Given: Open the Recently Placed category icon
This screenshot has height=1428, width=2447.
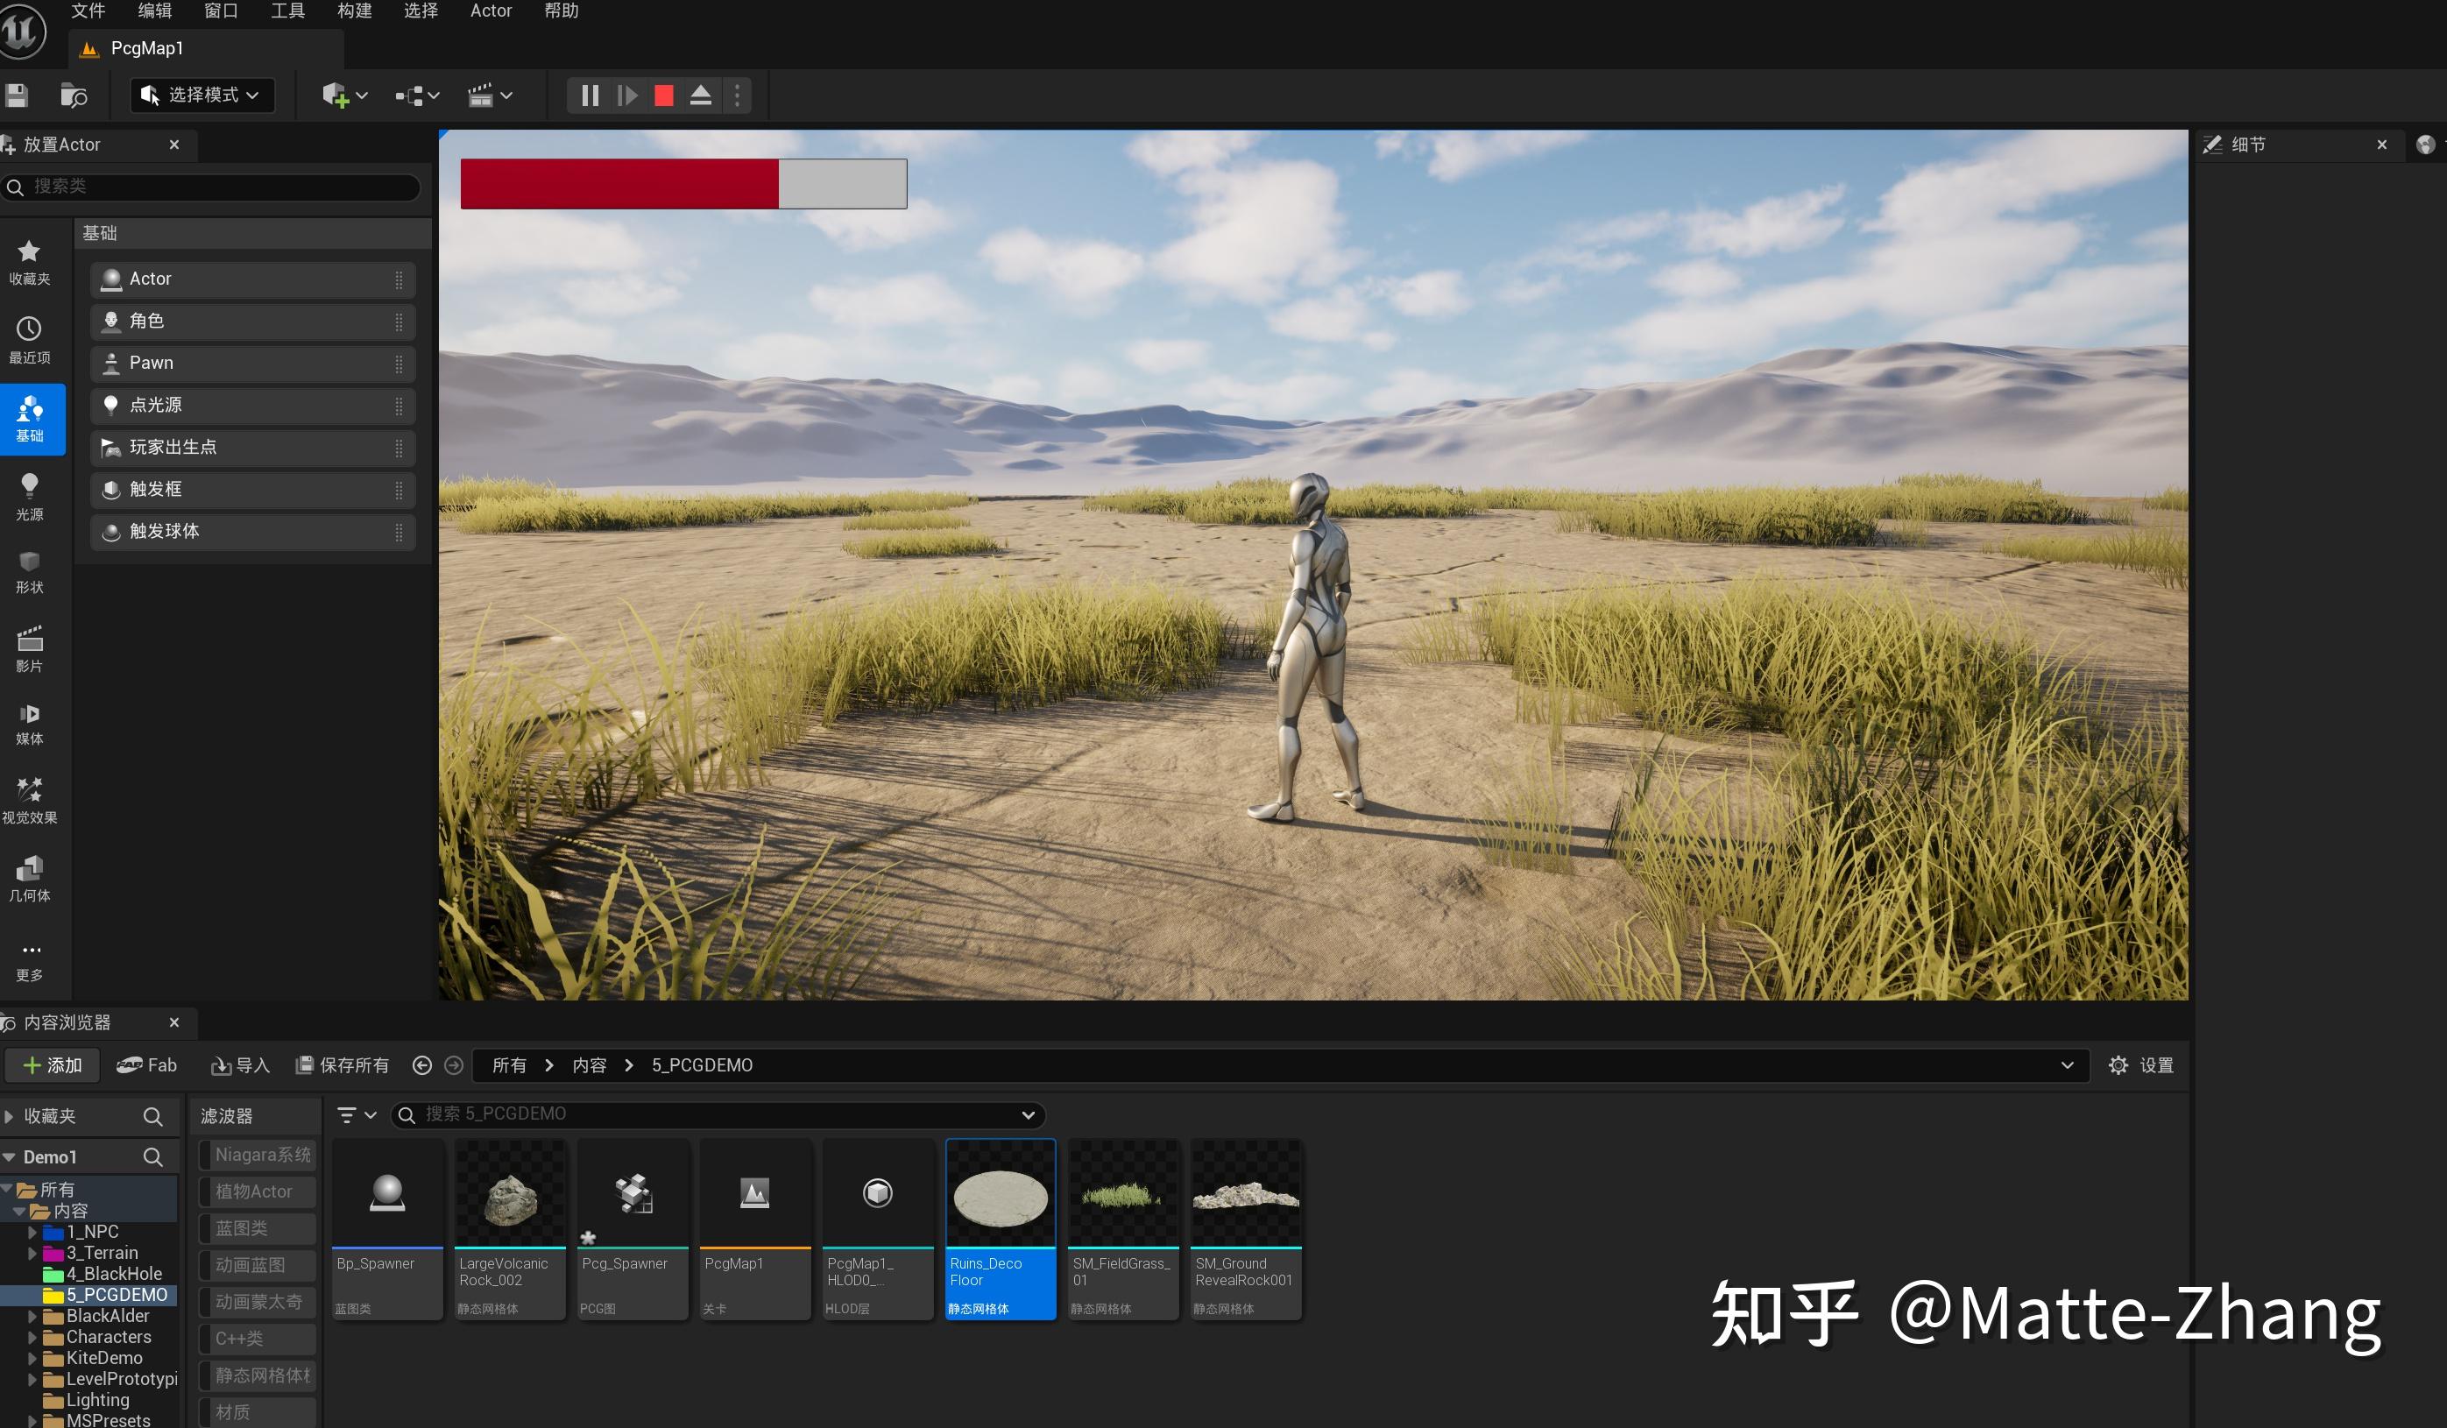Looking at the screenshot, I should pos(29,339).
